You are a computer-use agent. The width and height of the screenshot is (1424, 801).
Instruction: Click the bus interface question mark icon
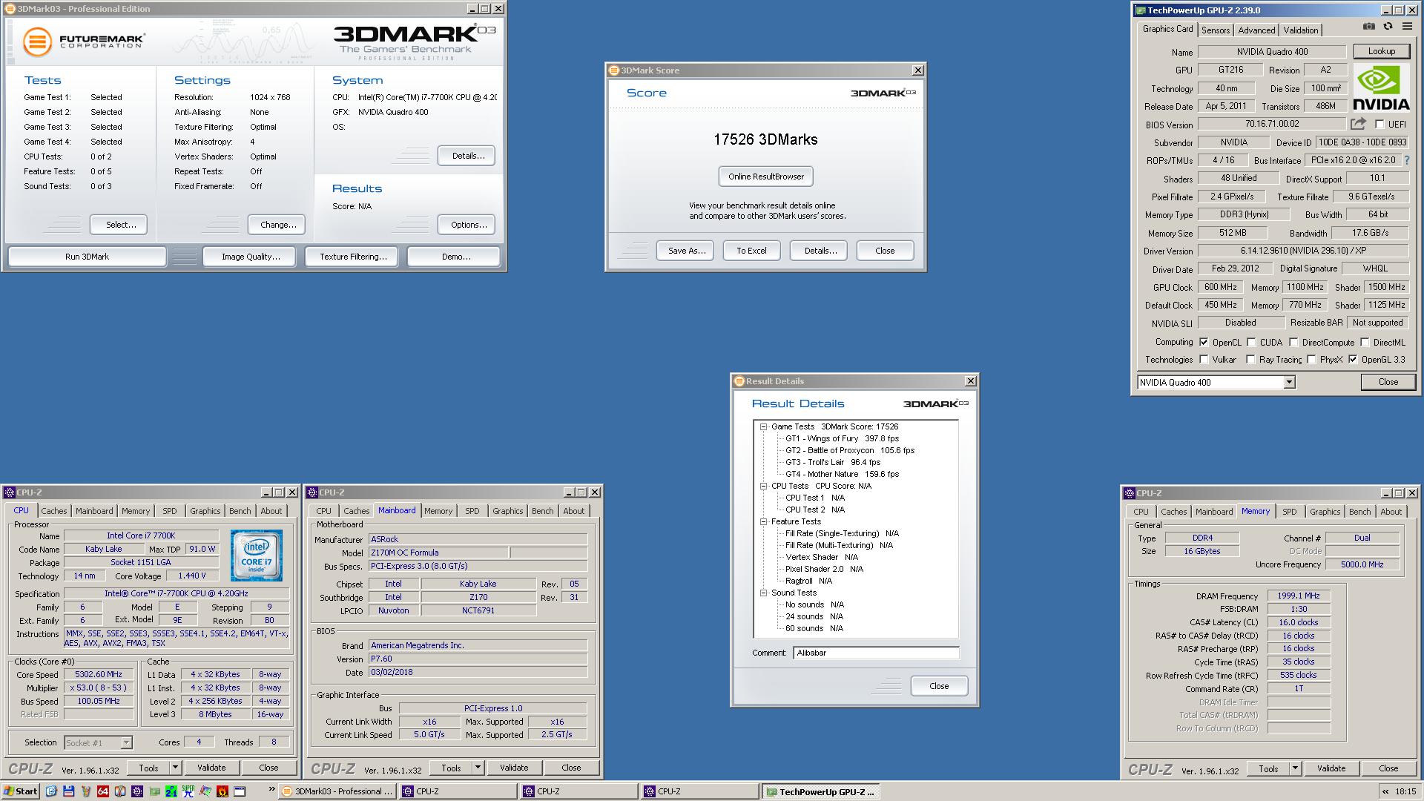[x=1407, y=160]
